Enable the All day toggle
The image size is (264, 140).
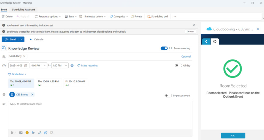[x=178, y=66]
